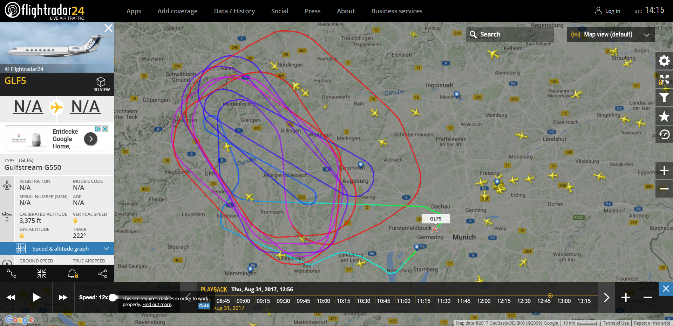This screenshot has width=673, height=326.
Task: Dismiss cookies with Got it button
Action: [x=204, y=306]
